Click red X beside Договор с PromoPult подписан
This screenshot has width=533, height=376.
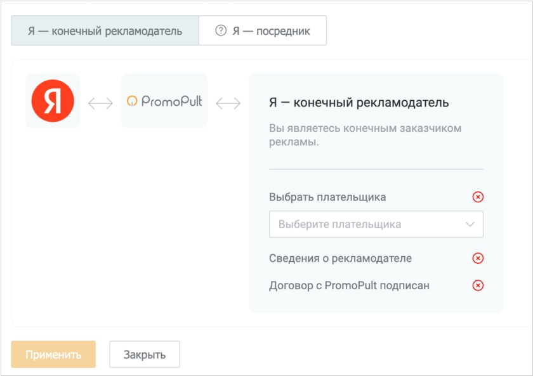click(478, 285)
